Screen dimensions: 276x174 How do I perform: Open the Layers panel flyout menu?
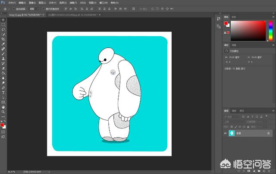(x=273, y=111)
